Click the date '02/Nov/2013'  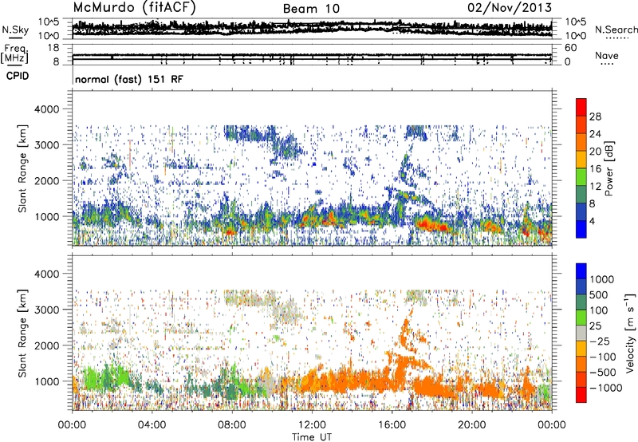[510, 8]
